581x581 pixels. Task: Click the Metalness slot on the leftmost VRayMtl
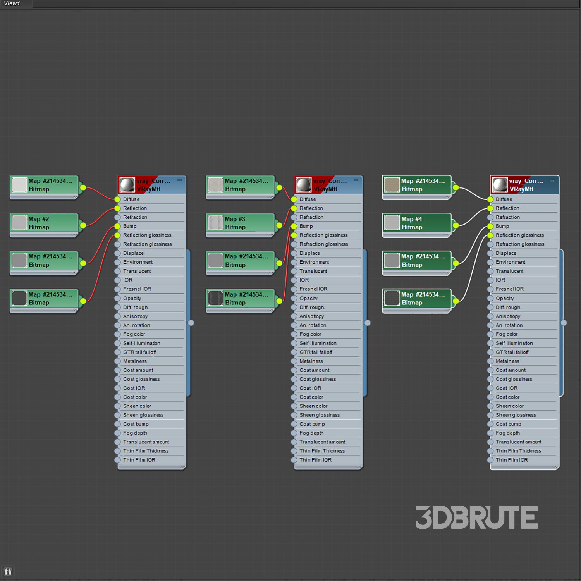(x=135, y=361)
